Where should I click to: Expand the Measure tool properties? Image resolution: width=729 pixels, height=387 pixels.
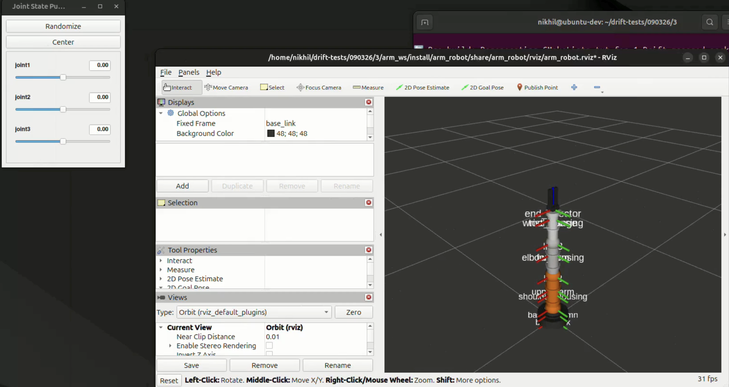click(x=161, y=270)
